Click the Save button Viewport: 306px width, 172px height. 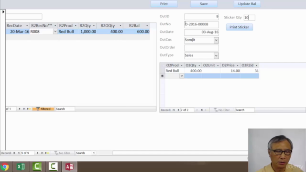point(204,4)
